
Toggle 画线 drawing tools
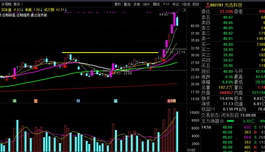click(157, 4)
